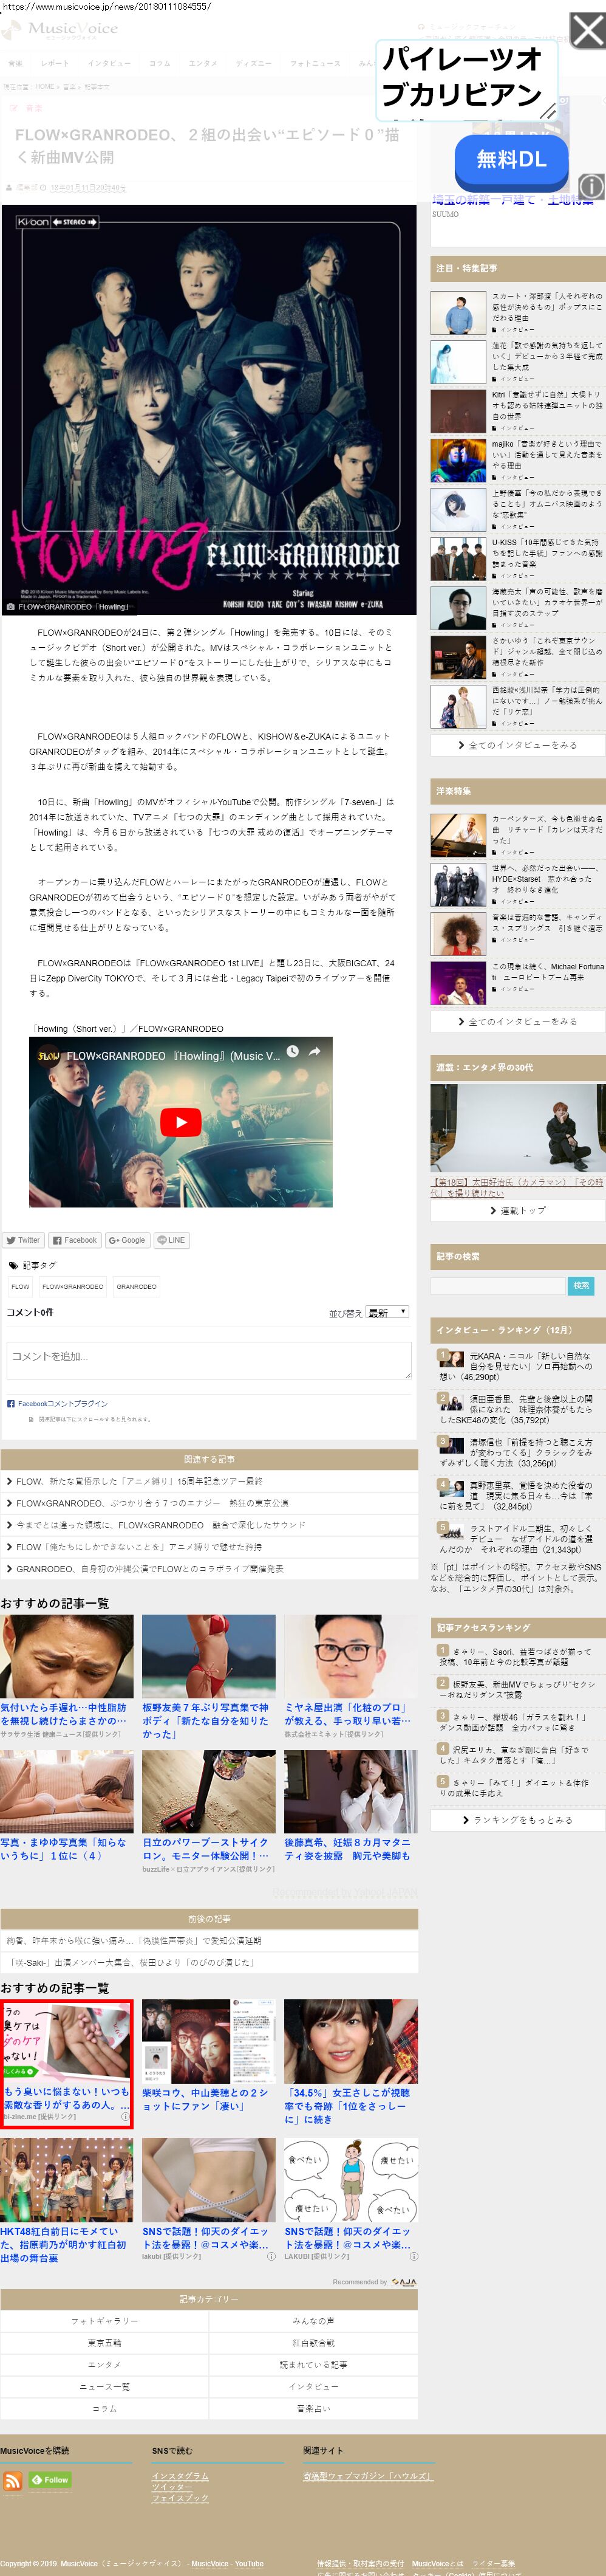The height and width of the screenshot is (2576, 606).
Task: Open the ニュース一覧 category
Action: (x=104, y=2386)
